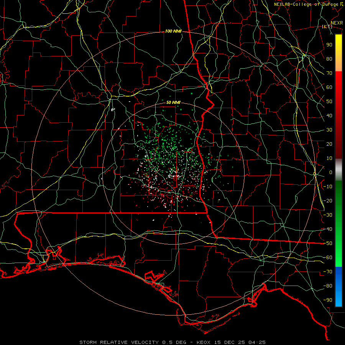
Task: Click the 20 value on the velocity scale
Action: click(x=329, y=144)
